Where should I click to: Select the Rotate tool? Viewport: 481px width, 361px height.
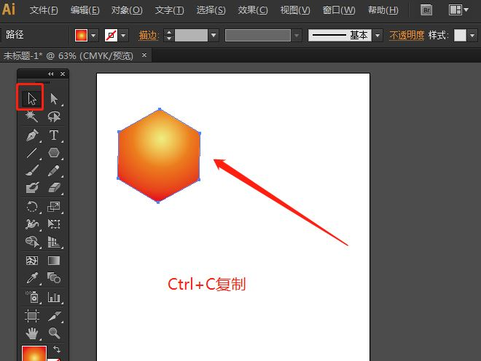point(32,207)
